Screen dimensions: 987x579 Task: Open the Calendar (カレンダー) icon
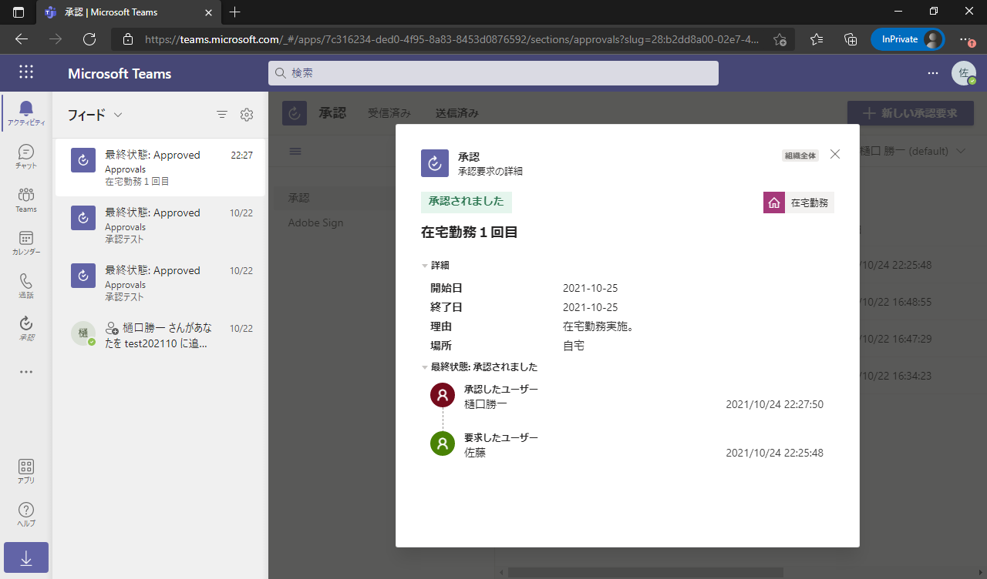pyautogui.click(x=26, y=243)
